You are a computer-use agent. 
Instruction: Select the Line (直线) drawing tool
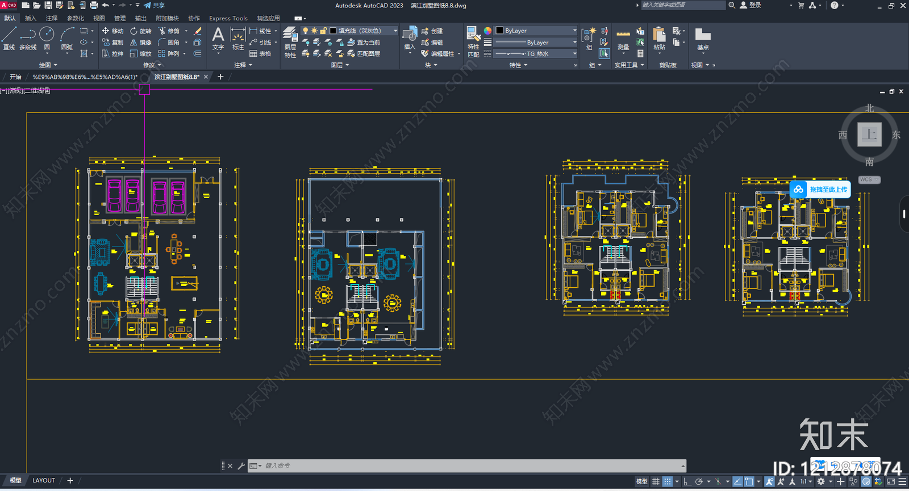click(x=9, y=39)
